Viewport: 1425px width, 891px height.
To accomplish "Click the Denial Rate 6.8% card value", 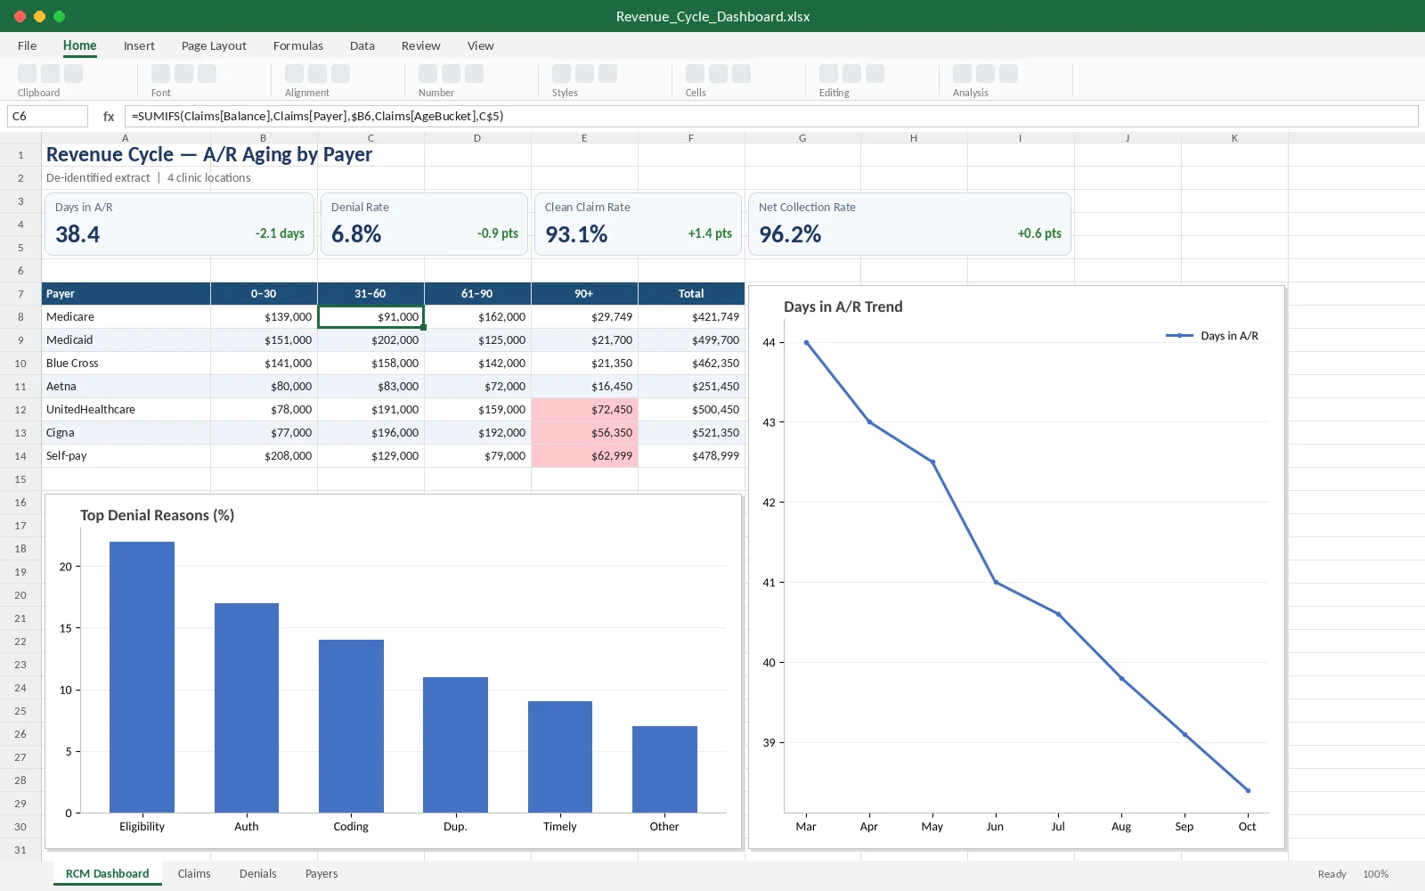I will pos(356,234).
